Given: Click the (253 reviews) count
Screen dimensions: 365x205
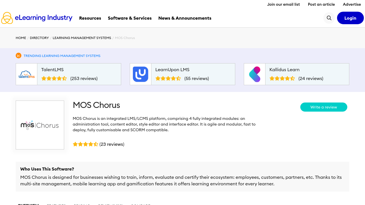Looking at the screenshot, I should click(84, 78).
